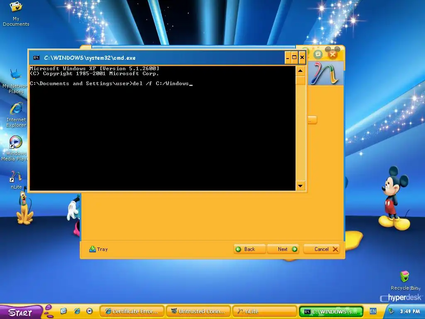Click the cmd vertical scrollbar thumb
Screen dimensions: 425x319
click(300, 81)
